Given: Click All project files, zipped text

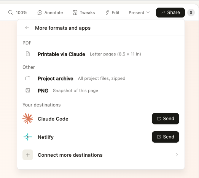Looking at the screenshot, I should click(102, 78).
